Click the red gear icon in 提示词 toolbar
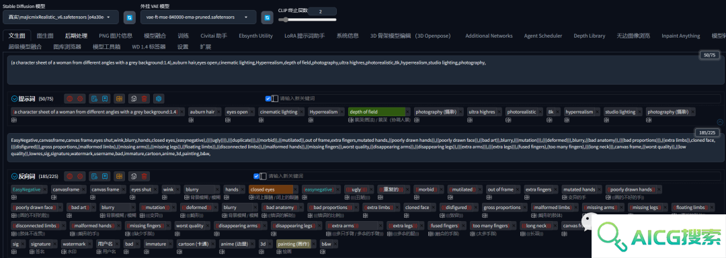The image size is (726, 258). (x=81, y=99)
